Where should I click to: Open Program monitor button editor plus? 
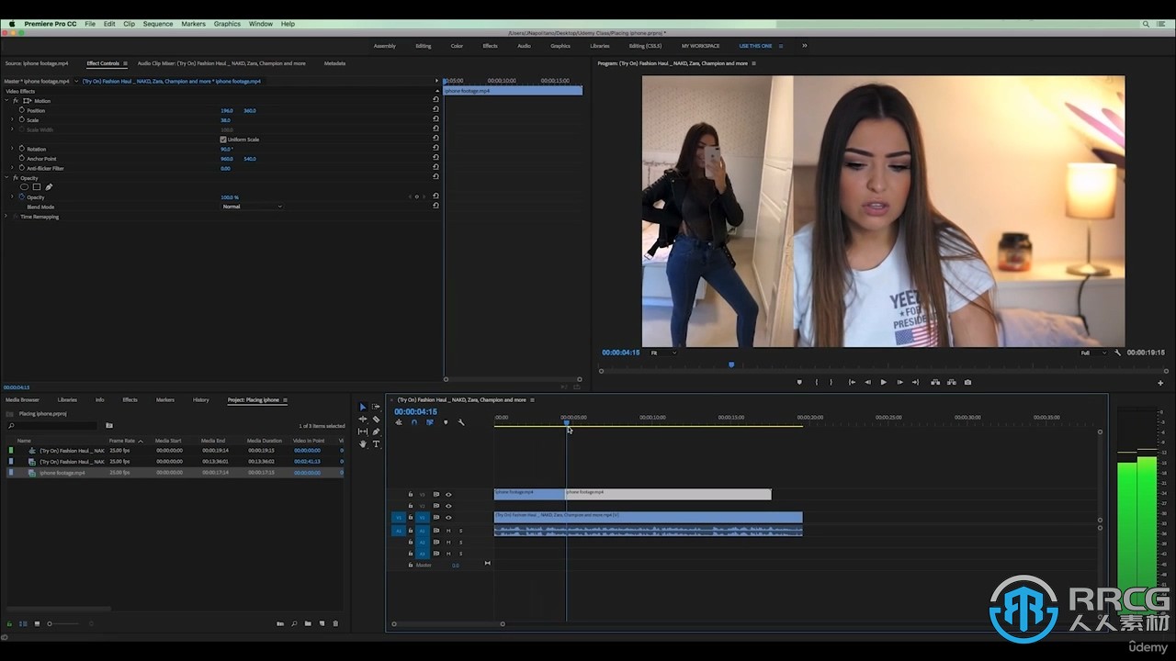coord(1160,383)
